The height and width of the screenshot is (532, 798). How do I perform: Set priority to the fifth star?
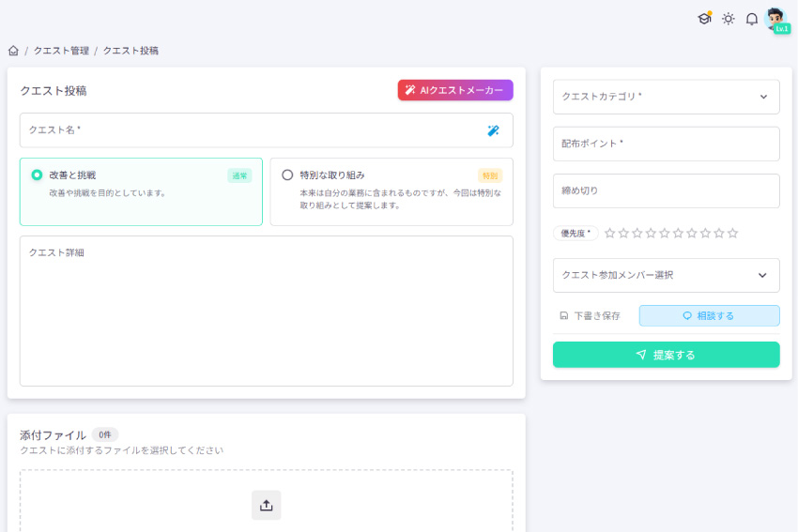pos(665,234)
